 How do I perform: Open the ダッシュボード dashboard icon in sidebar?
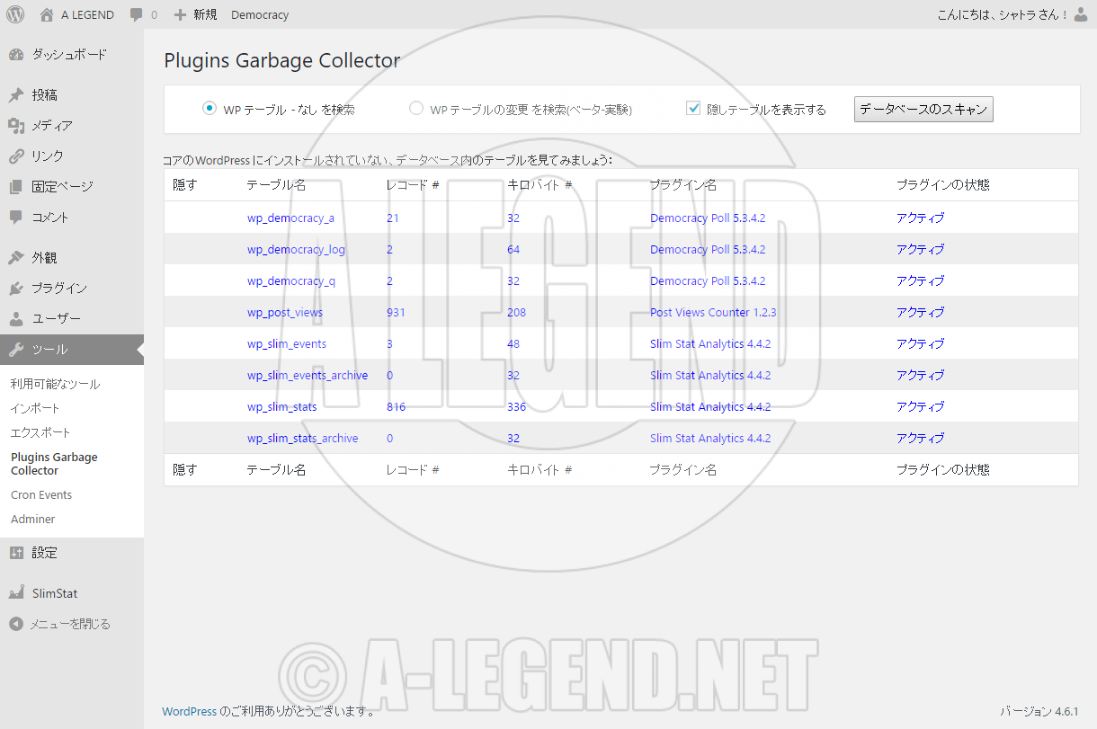pos(16,55)
